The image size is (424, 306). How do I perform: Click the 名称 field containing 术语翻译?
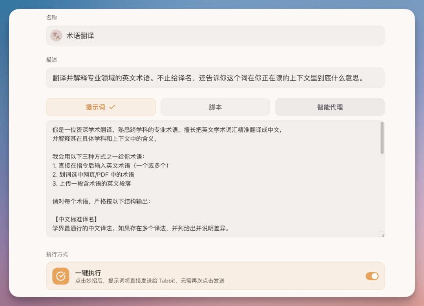[x=215, y=35]
